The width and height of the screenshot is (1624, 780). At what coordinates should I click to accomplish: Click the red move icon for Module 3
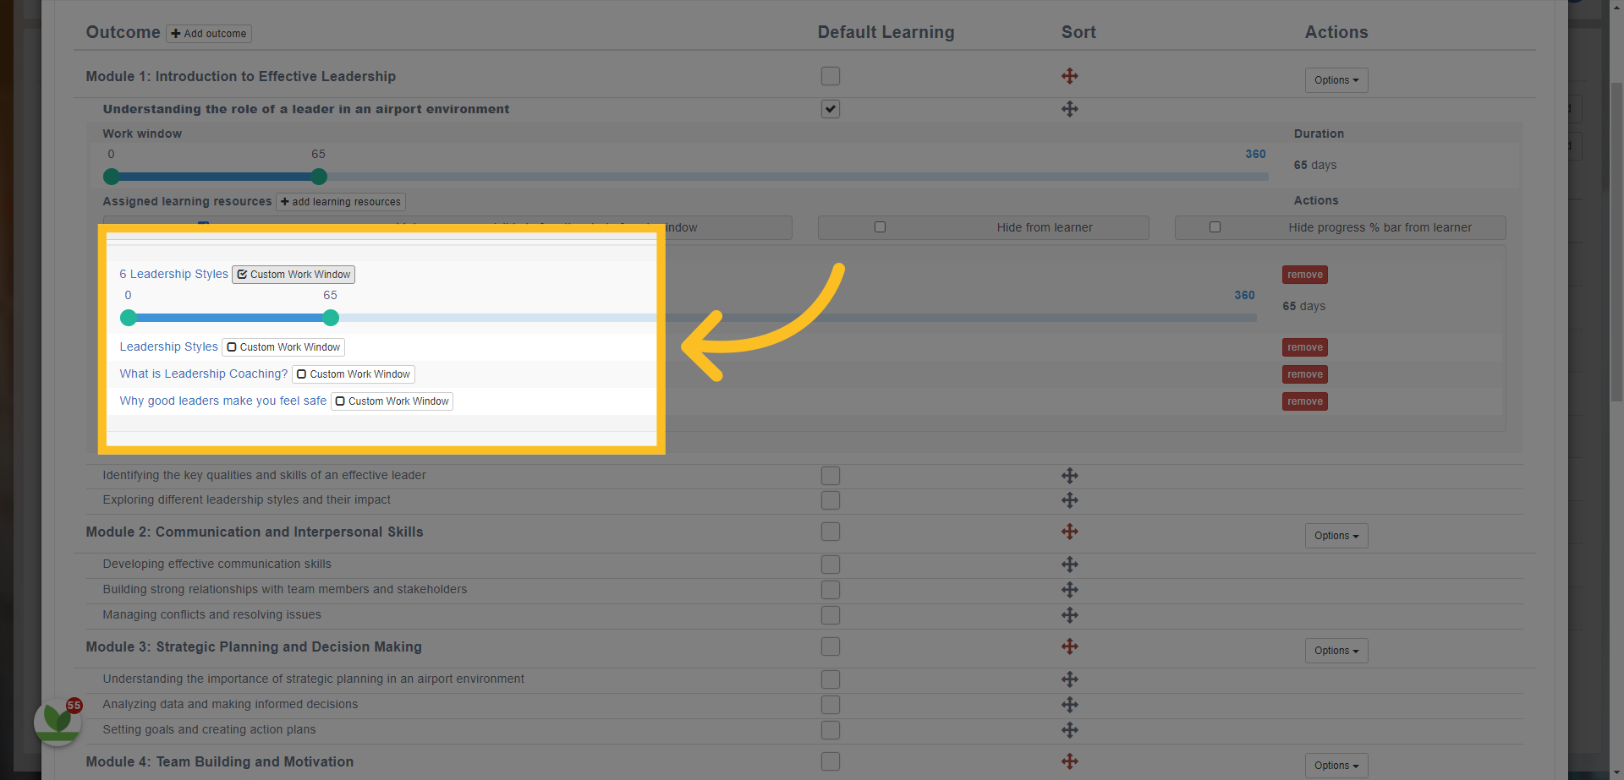(x=1069, y=646)
